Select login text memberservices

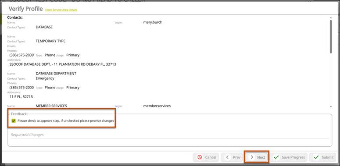157,106
